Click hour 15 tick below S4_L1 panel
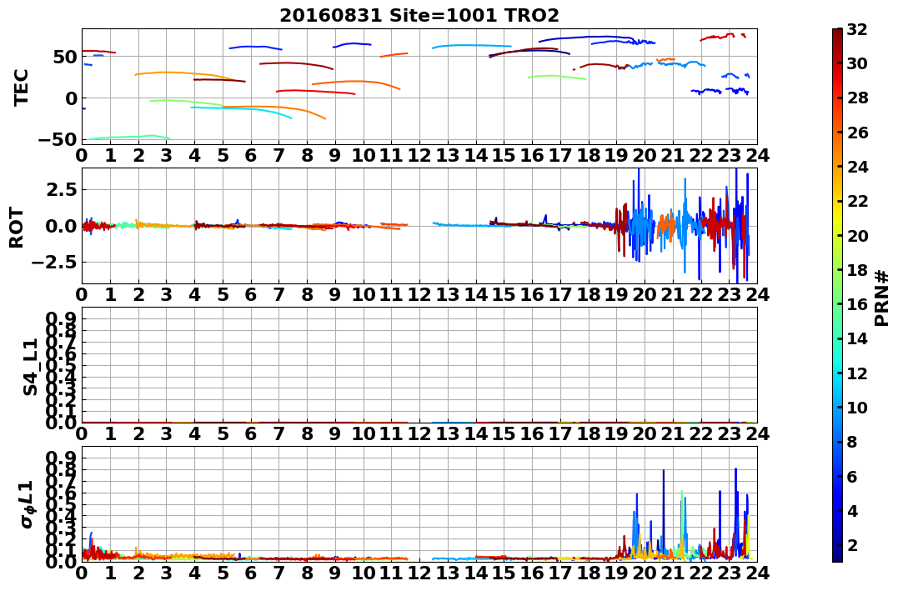898x591 pixels. [x=504, y=433]
